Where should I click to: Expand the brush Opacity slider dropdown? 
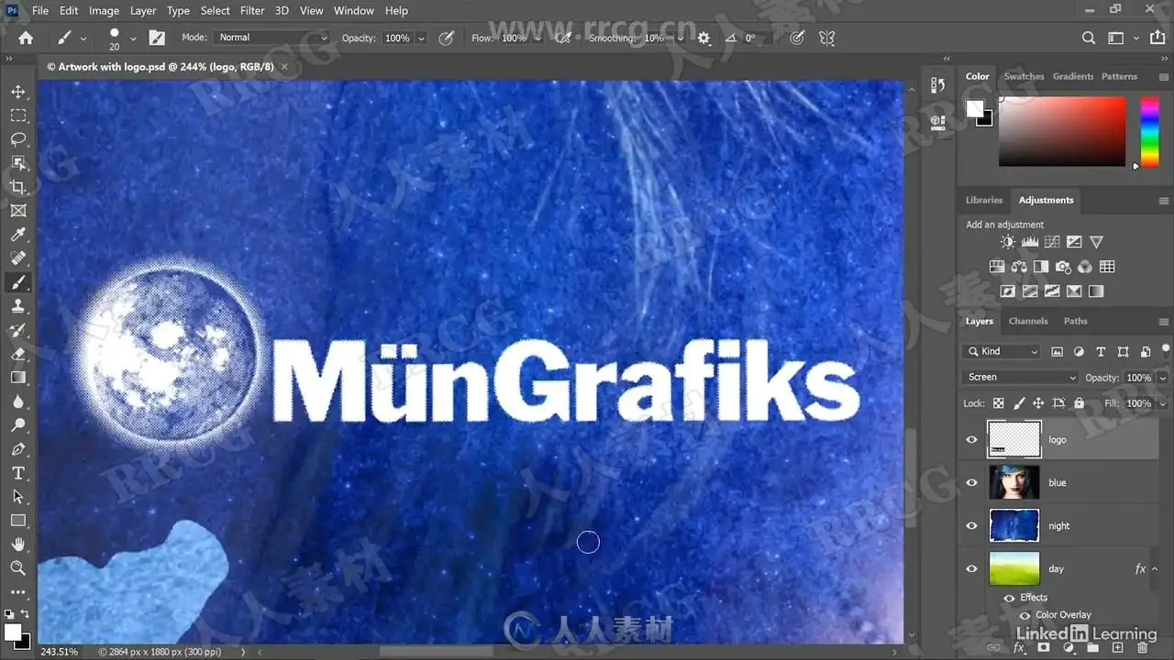tap(421, 38)
